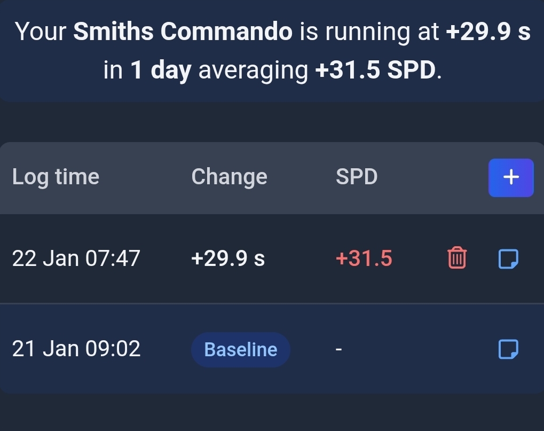
Task: Click the Baseline badge
Action: [240, 350]
